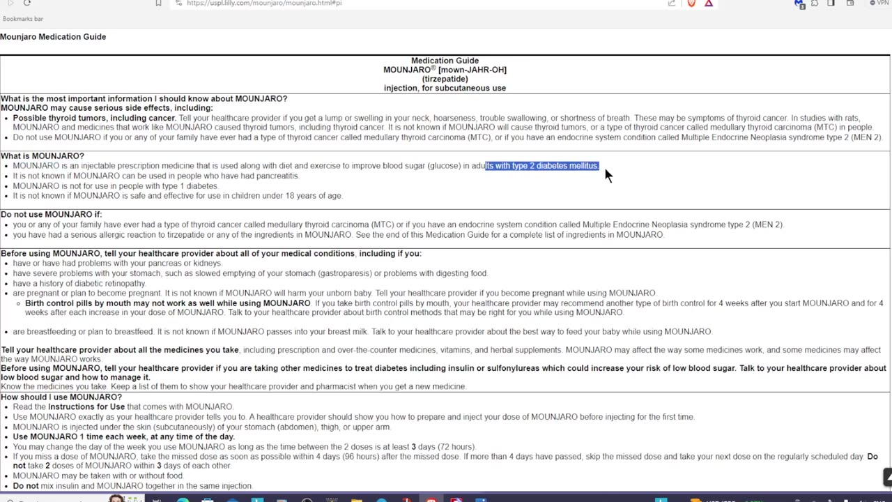Click the share page icon in the address bar
This screenshot has height=502, width=892.
[672, 3]
